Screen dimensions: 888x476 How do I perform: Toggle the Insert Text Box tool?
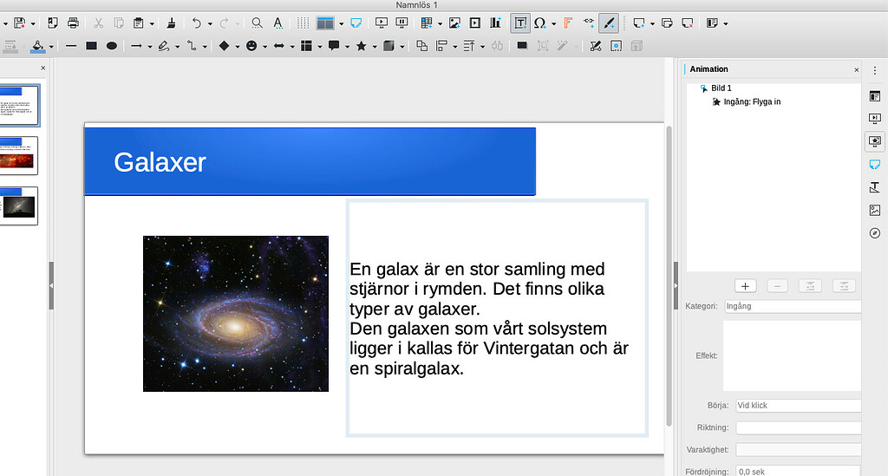[x=520, y=23]
